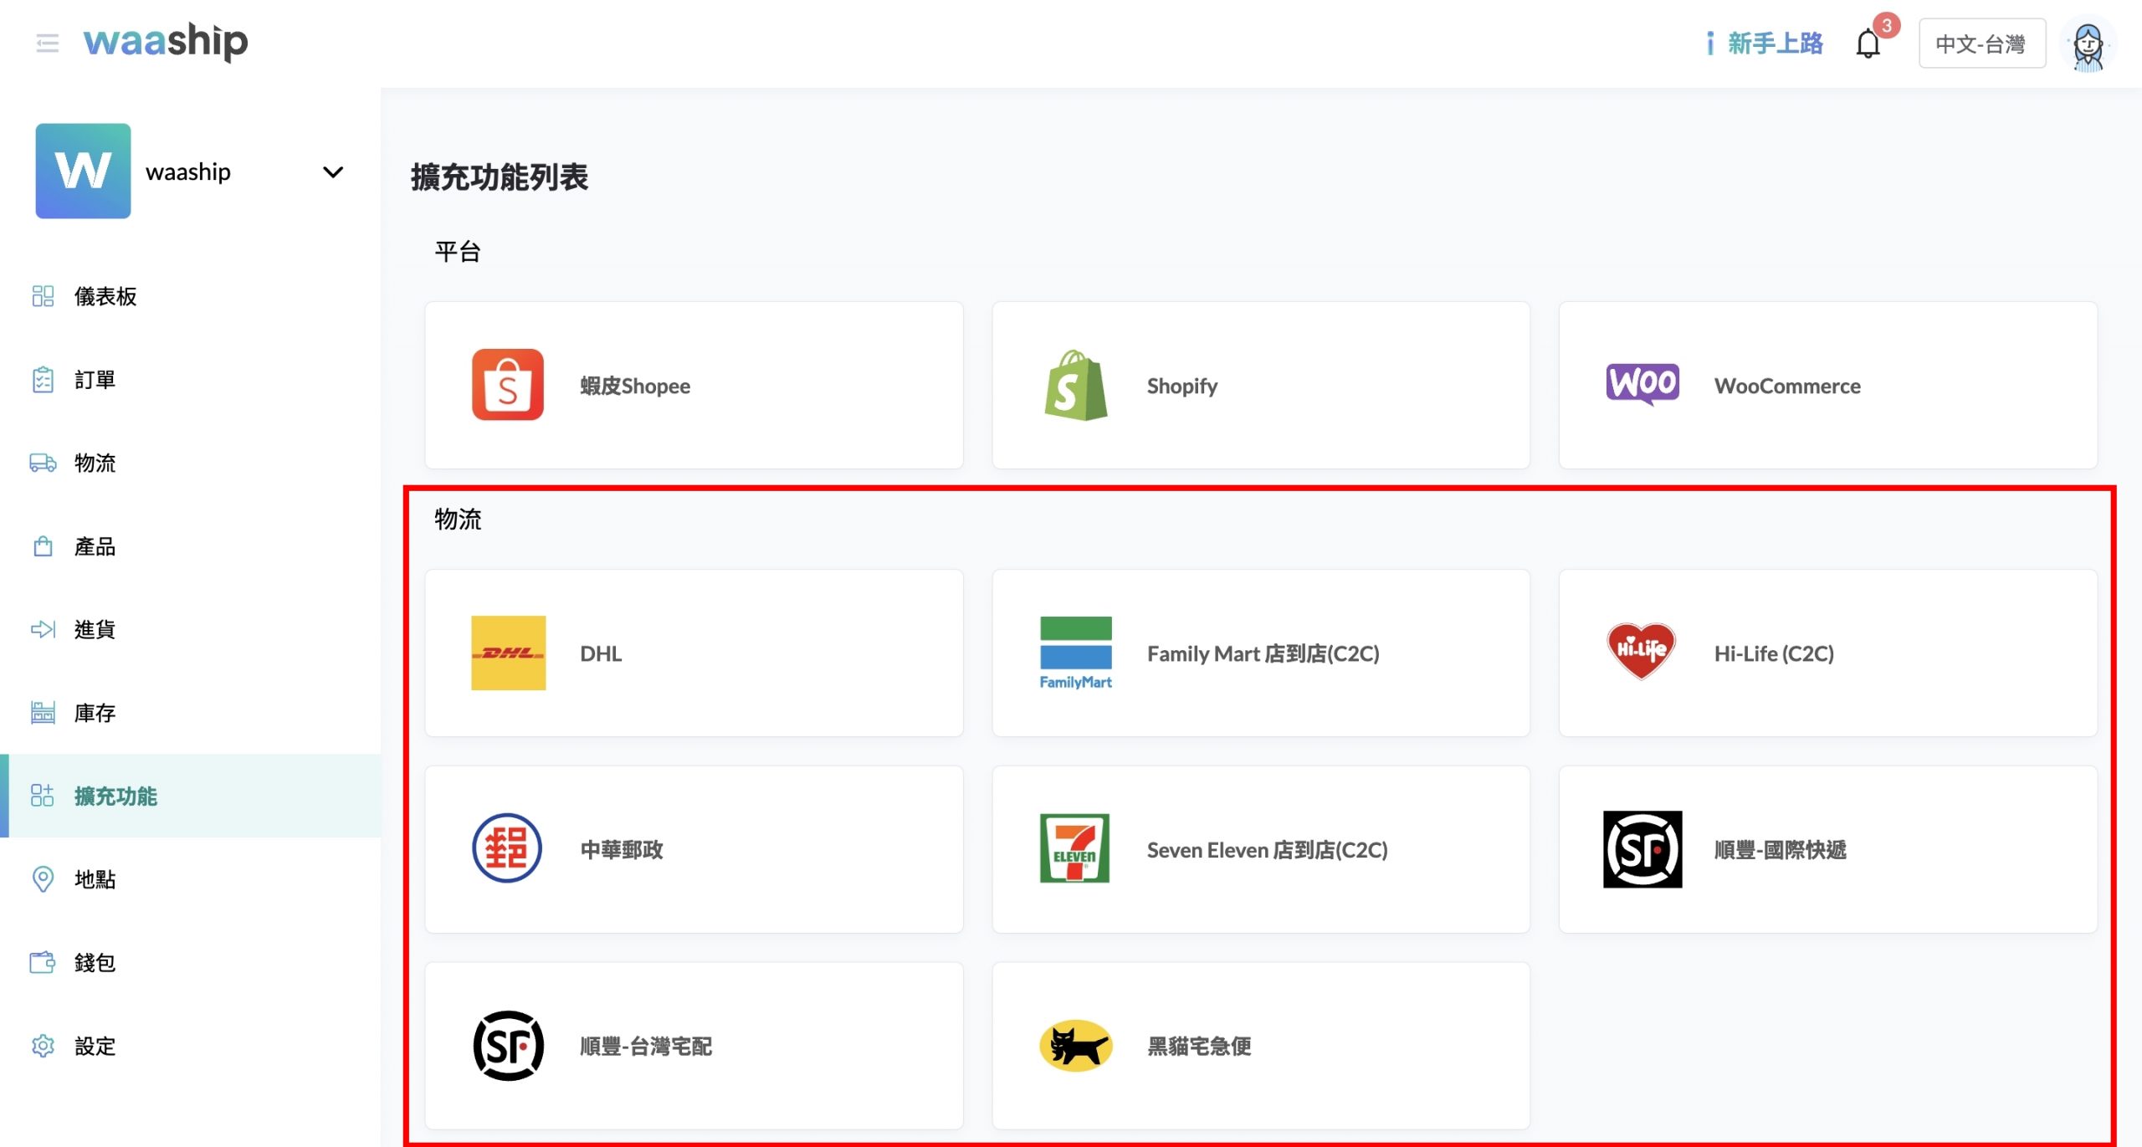Open 庫存 in the sidebar
Screen dimensions: 2142x1147
(94, 713)
